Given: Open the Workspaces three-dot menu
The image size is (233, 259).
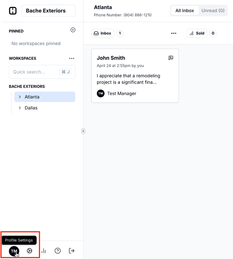Looking at the screenshot, I should coord(71,58).
